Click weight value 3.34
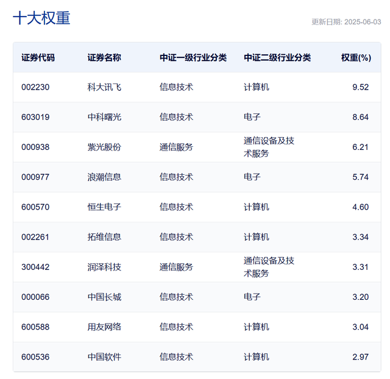The height and width of the screenshot is (379, 390). click(x=360, y=237)
